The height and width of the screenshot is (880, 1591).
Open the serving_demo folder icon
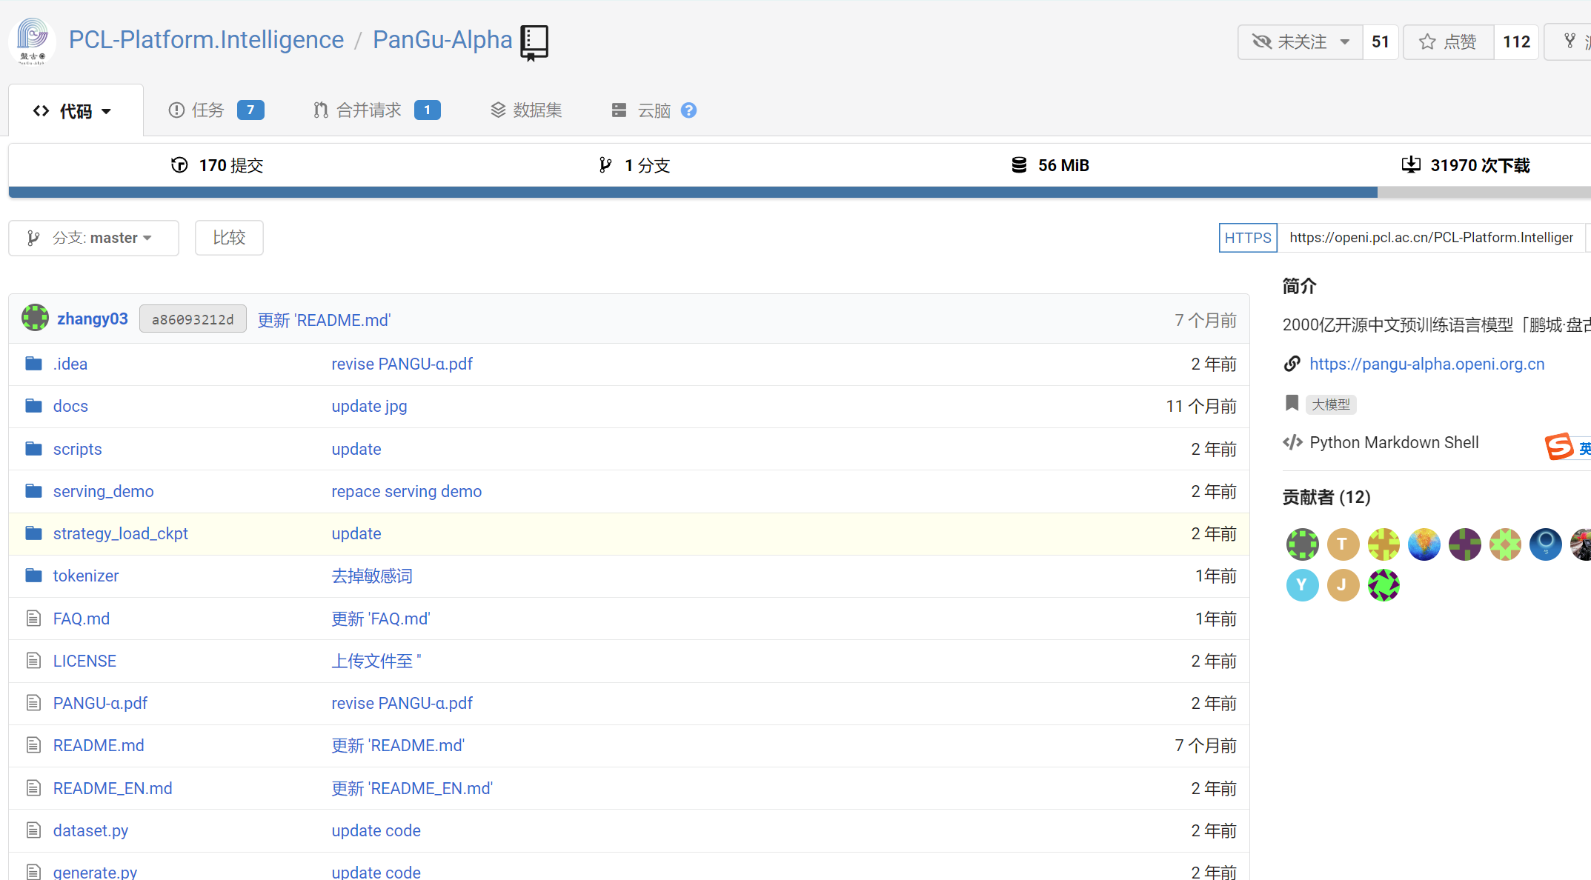pyautogui.click(x=33, y=491)
